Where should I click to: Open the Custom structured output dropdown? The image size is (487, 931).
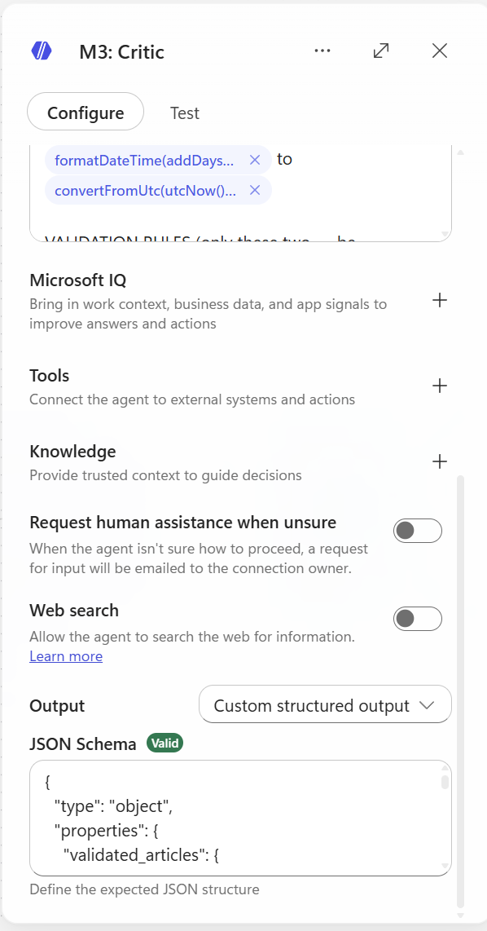click(x=325, y=704)
